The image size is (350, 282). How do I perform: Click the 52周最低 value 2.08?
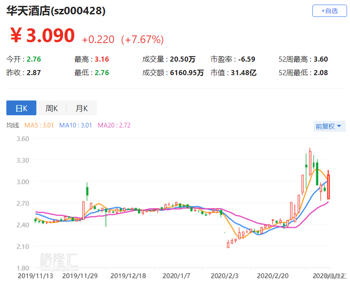tap(321, 73)
